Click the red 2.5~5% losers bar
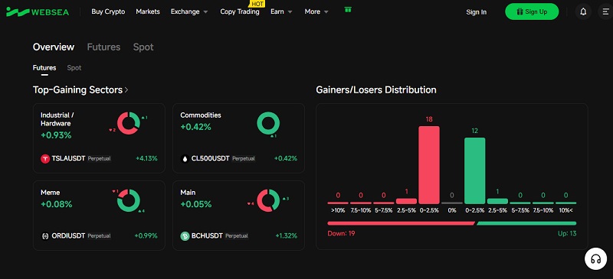This screenshot has height=279, width=613. (406, 201)
